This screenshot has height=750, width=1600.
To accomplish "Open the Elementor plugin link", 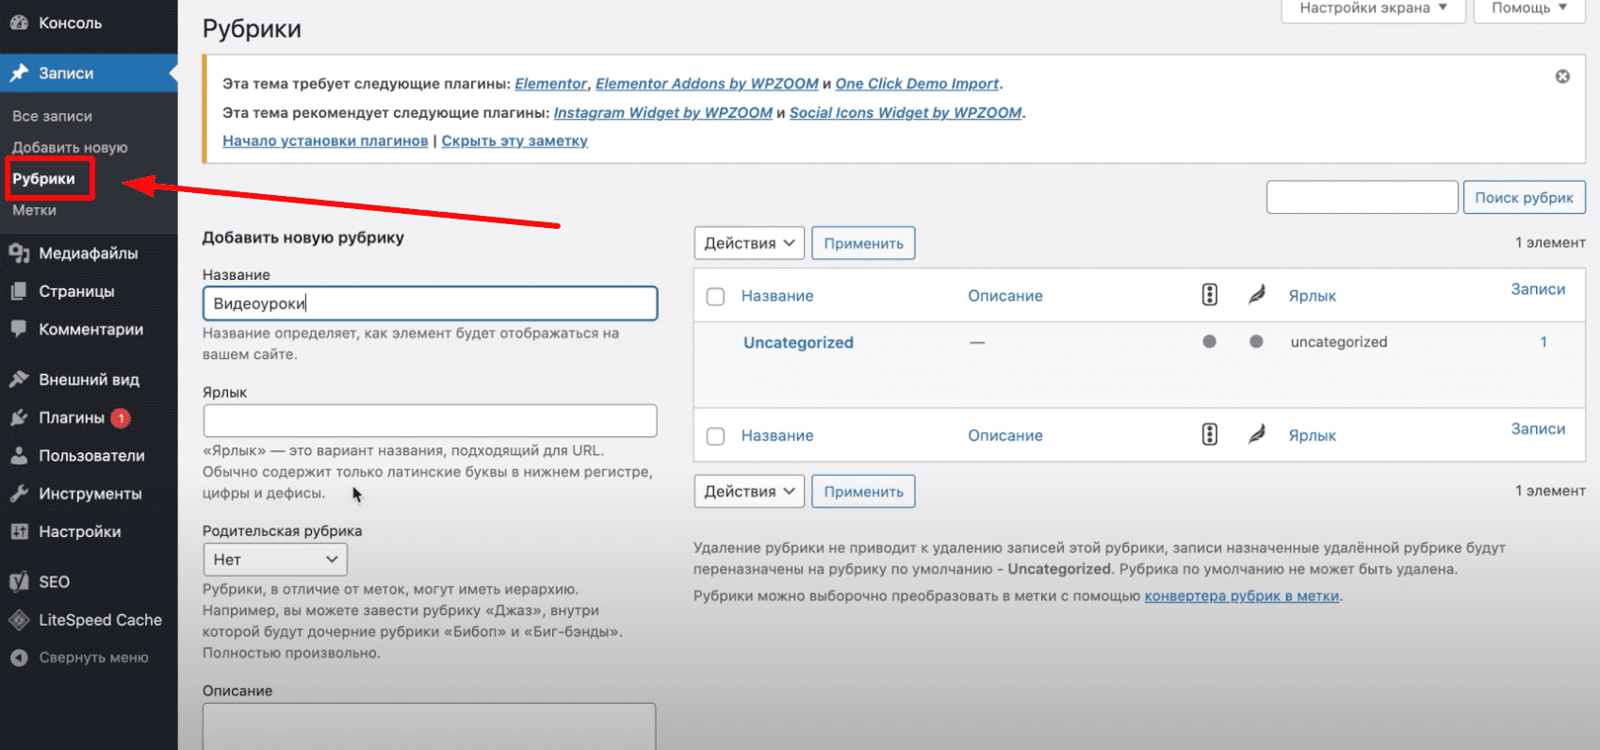I will 551,84.
